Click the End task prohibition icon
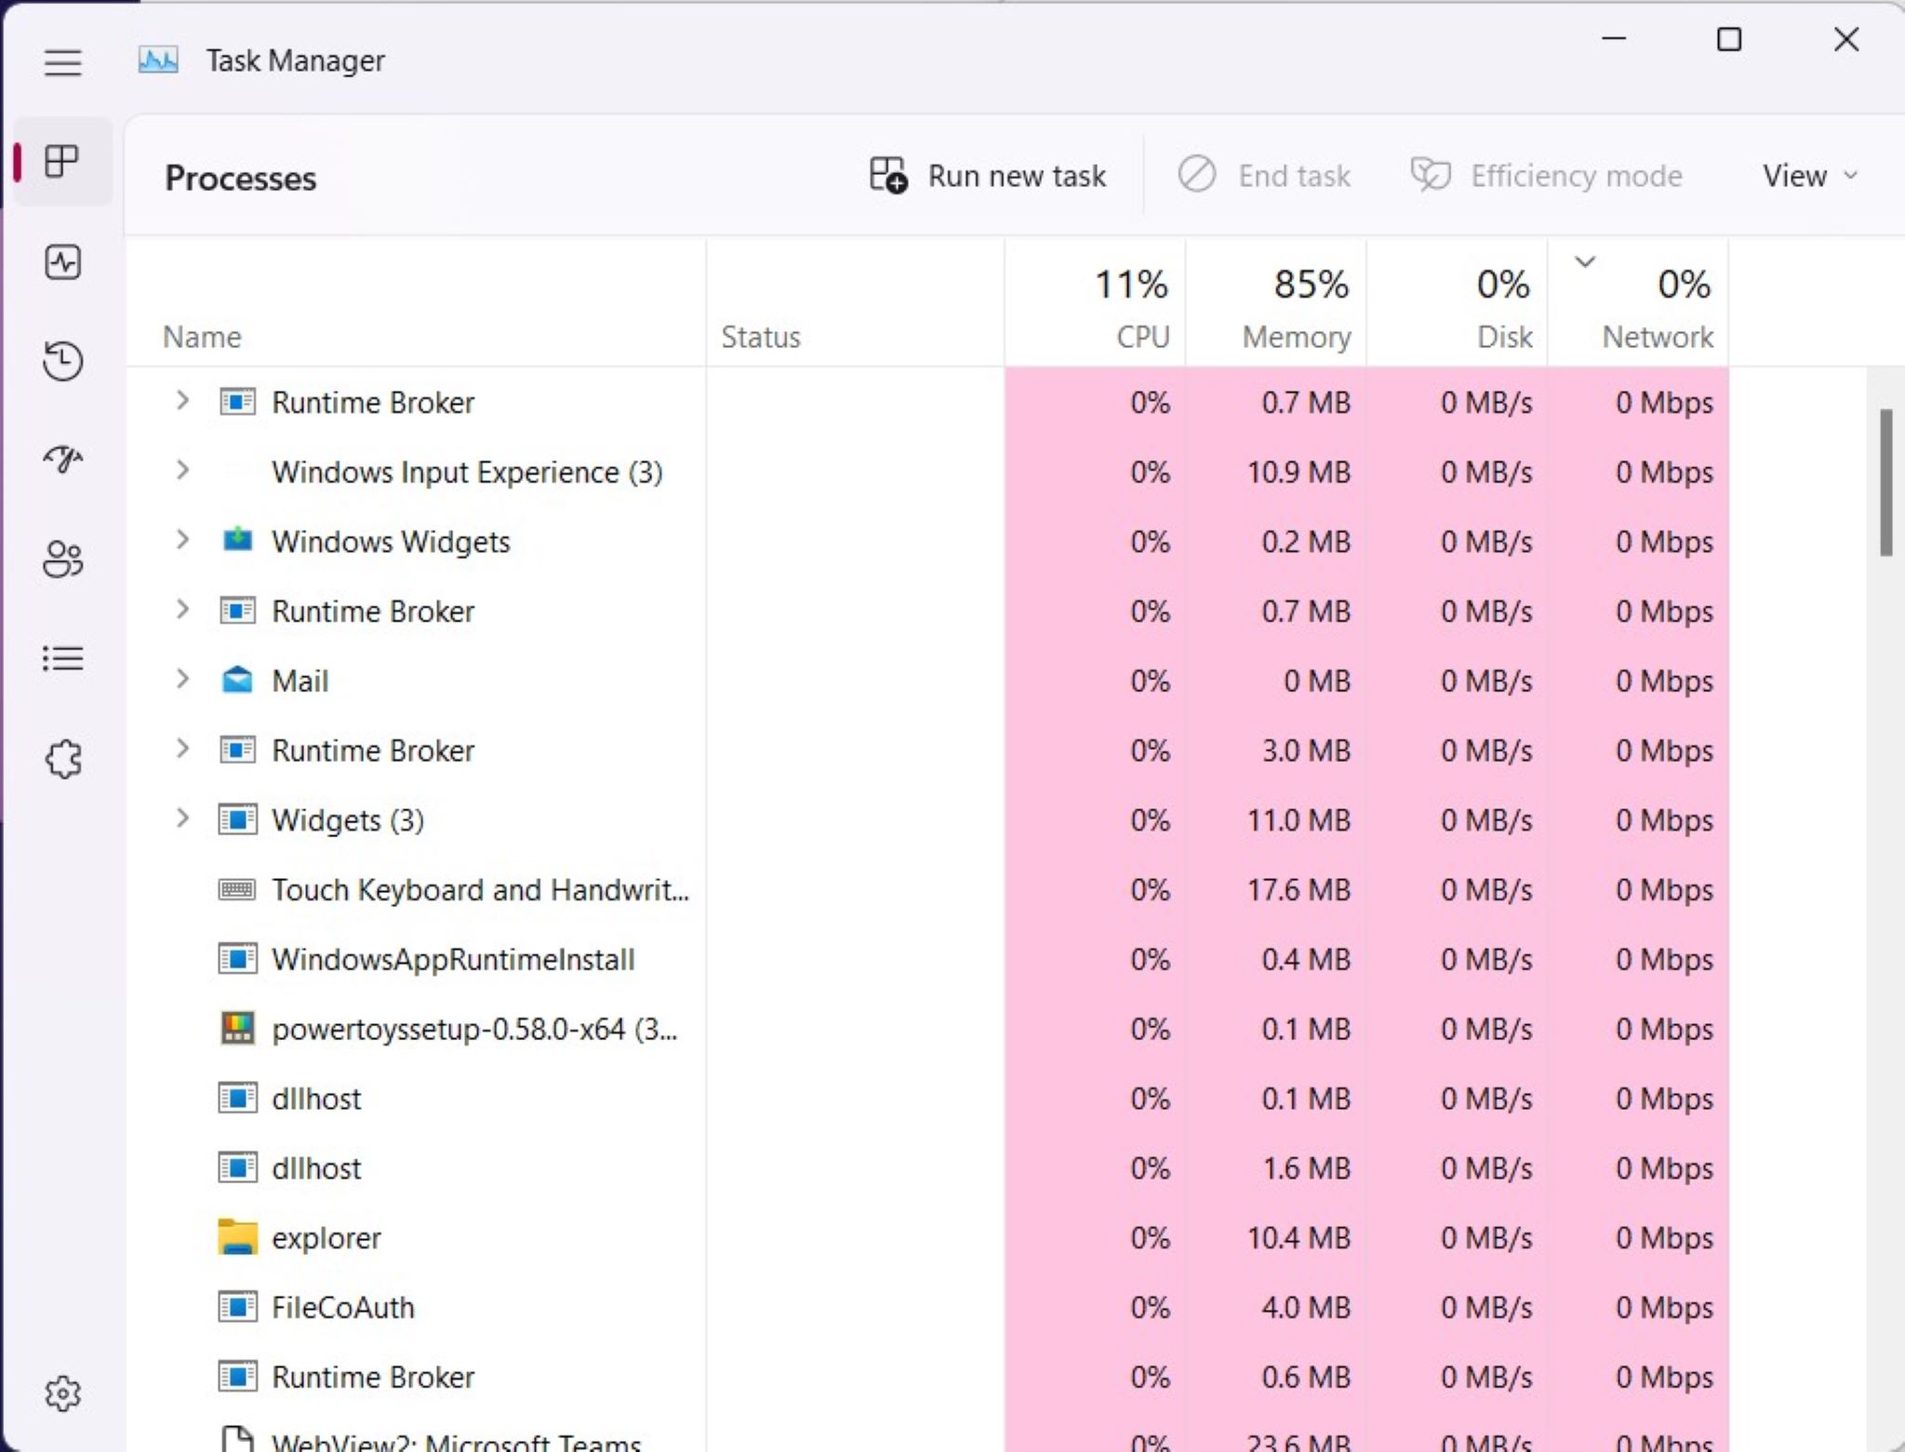Image resolution: width=1905 pixels, height=1452 pixels. (1197, 174)
